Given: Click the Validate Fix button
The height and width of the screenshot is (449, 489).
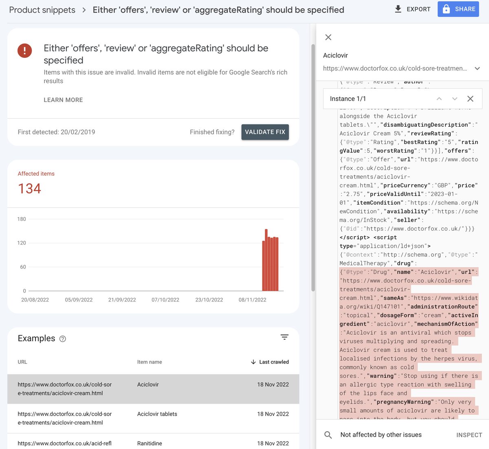Looking at the screenshot, I should 265,132.
